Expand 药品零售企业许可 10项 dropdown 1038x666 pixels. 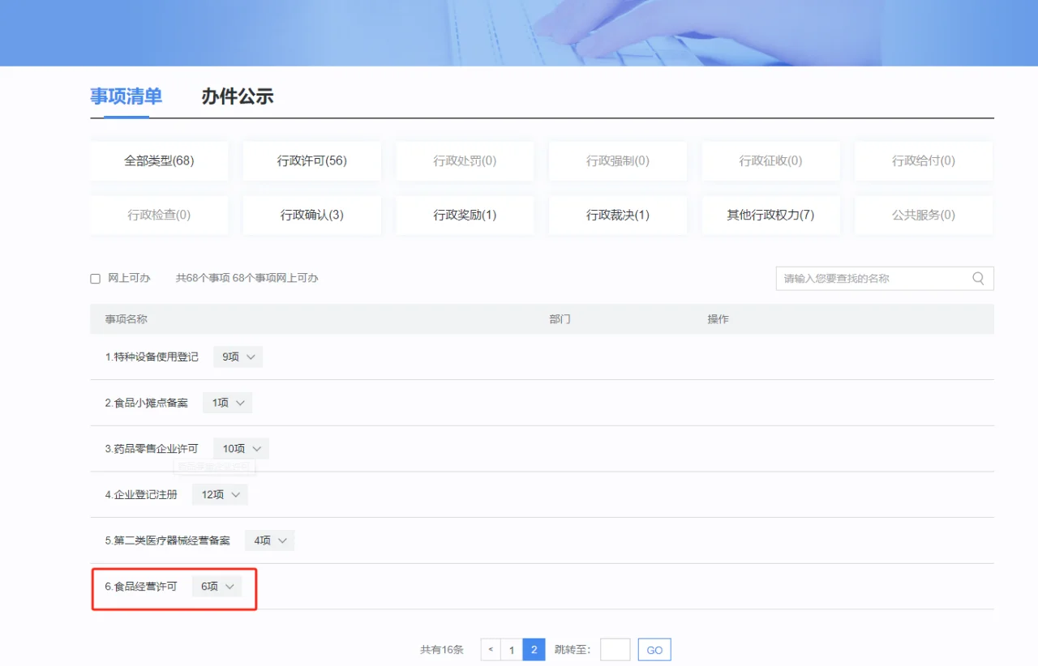[x=241, y=448]
